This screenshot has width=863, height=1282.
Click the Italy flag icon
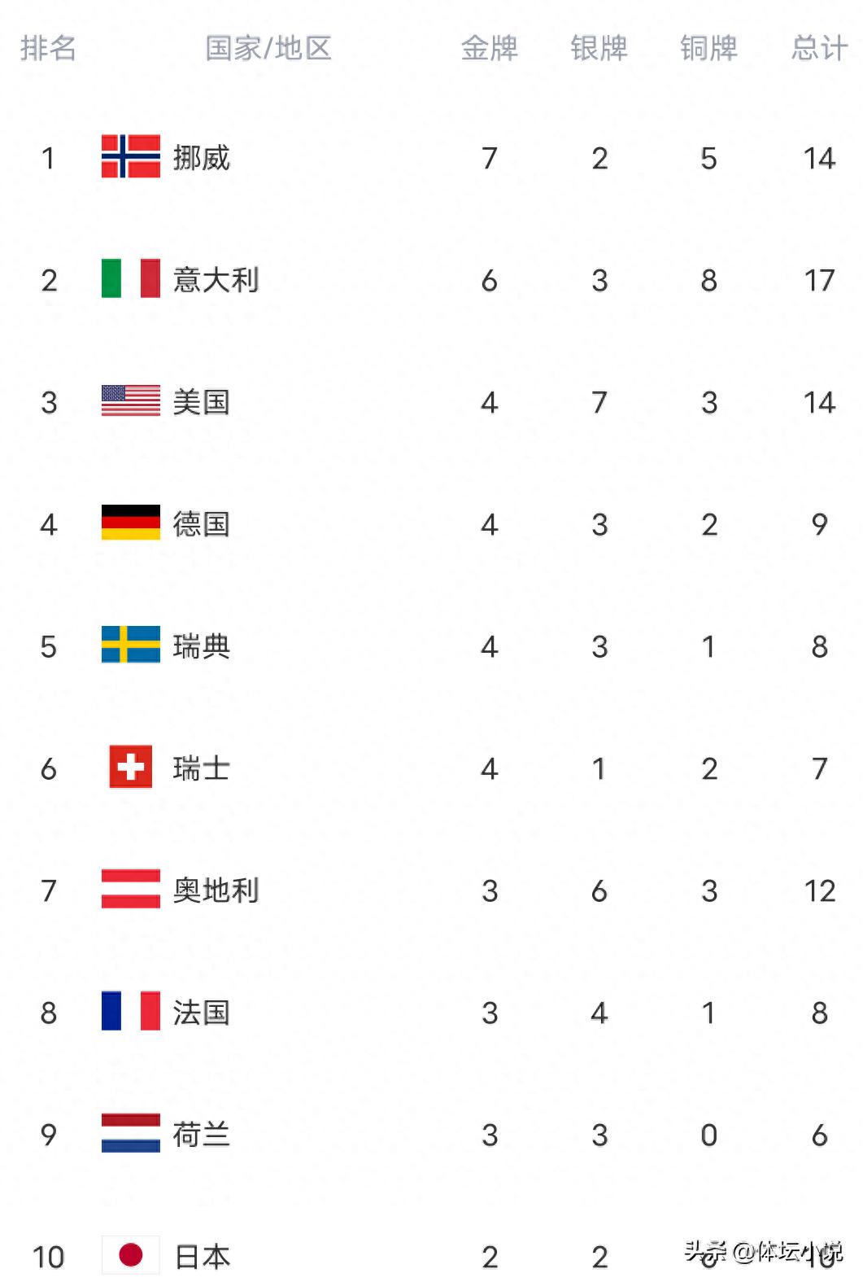coord(130,278)
